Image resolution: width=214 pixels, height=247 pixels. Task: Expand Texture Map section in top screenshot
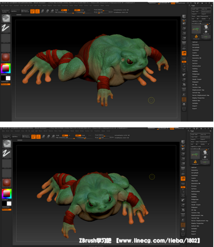pyautogui.click(x=196, y=87)
